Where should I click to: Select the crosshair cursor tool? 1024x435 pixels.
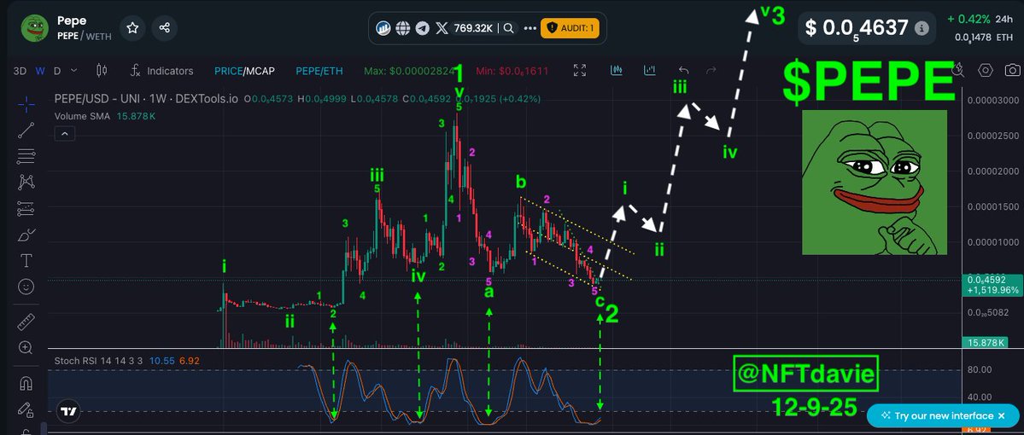[26, 104]
